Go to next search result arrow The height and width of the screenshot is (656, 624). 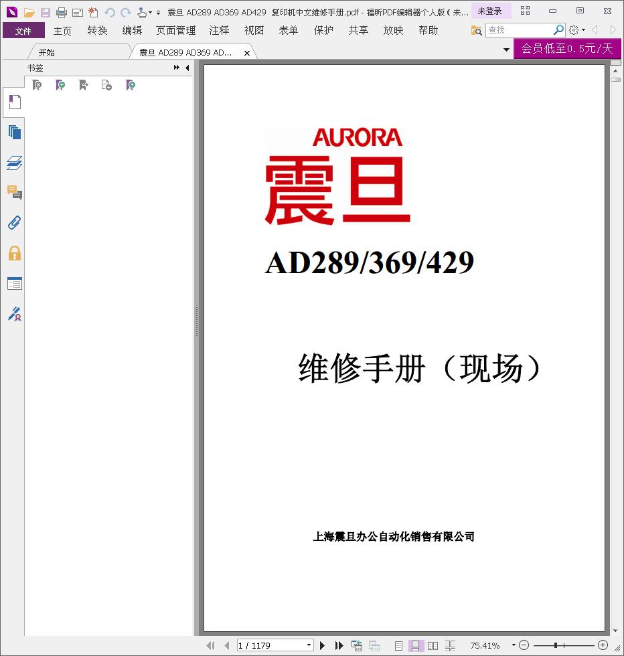tap(613, 29)
